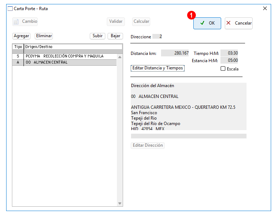Click the Distancia km field 280.167
Image resolution: width=278 pixels, height=215 pixels.
point(175,53)
